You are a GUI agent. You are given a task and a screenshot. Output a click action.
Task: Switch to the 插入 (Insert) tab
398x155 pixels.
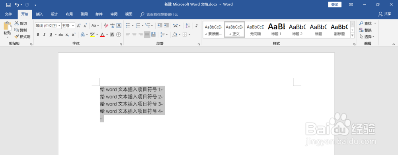39,14
